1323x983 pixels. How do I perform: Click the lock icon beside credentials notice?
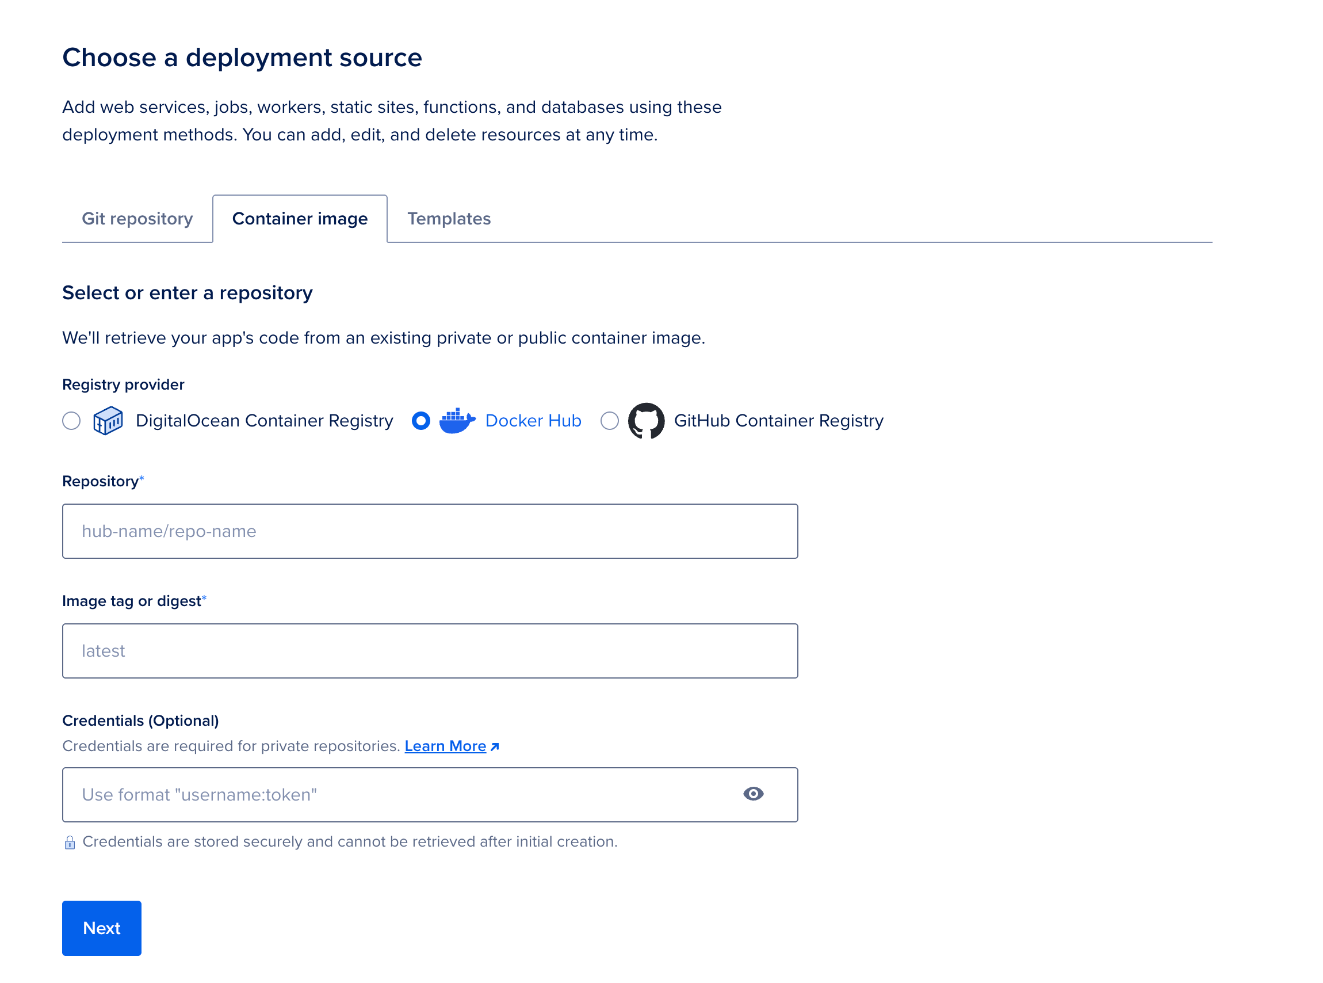[x=69, y=842]
